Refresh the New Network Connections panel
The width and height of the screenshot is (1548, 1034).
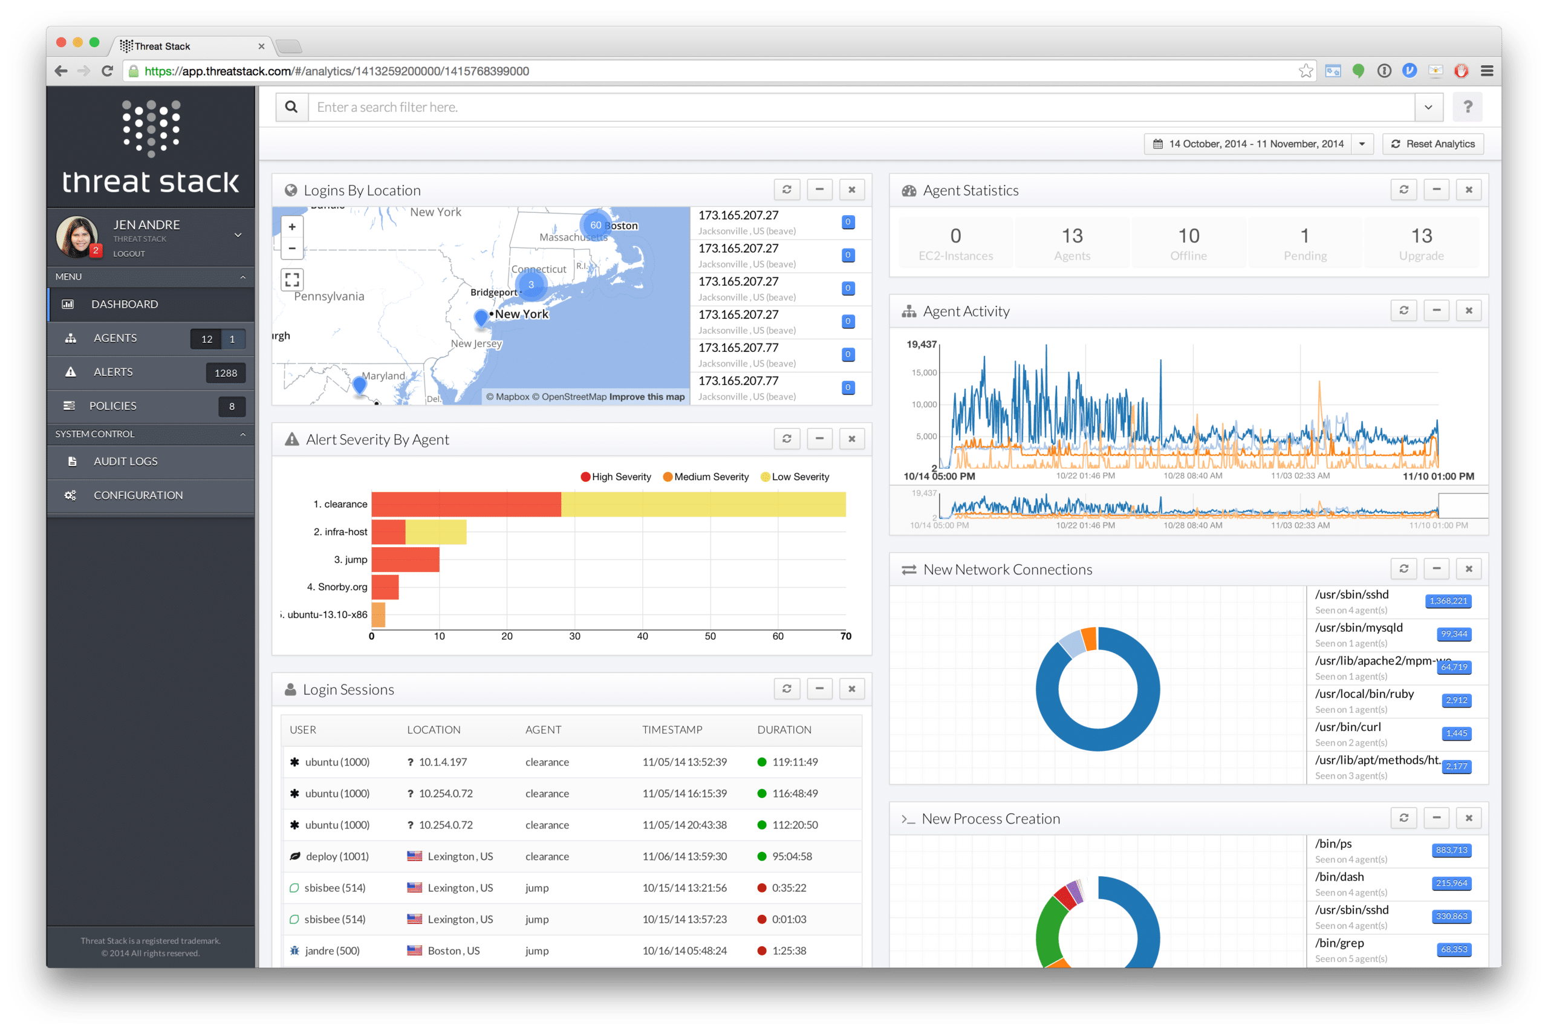[1403, 568]
